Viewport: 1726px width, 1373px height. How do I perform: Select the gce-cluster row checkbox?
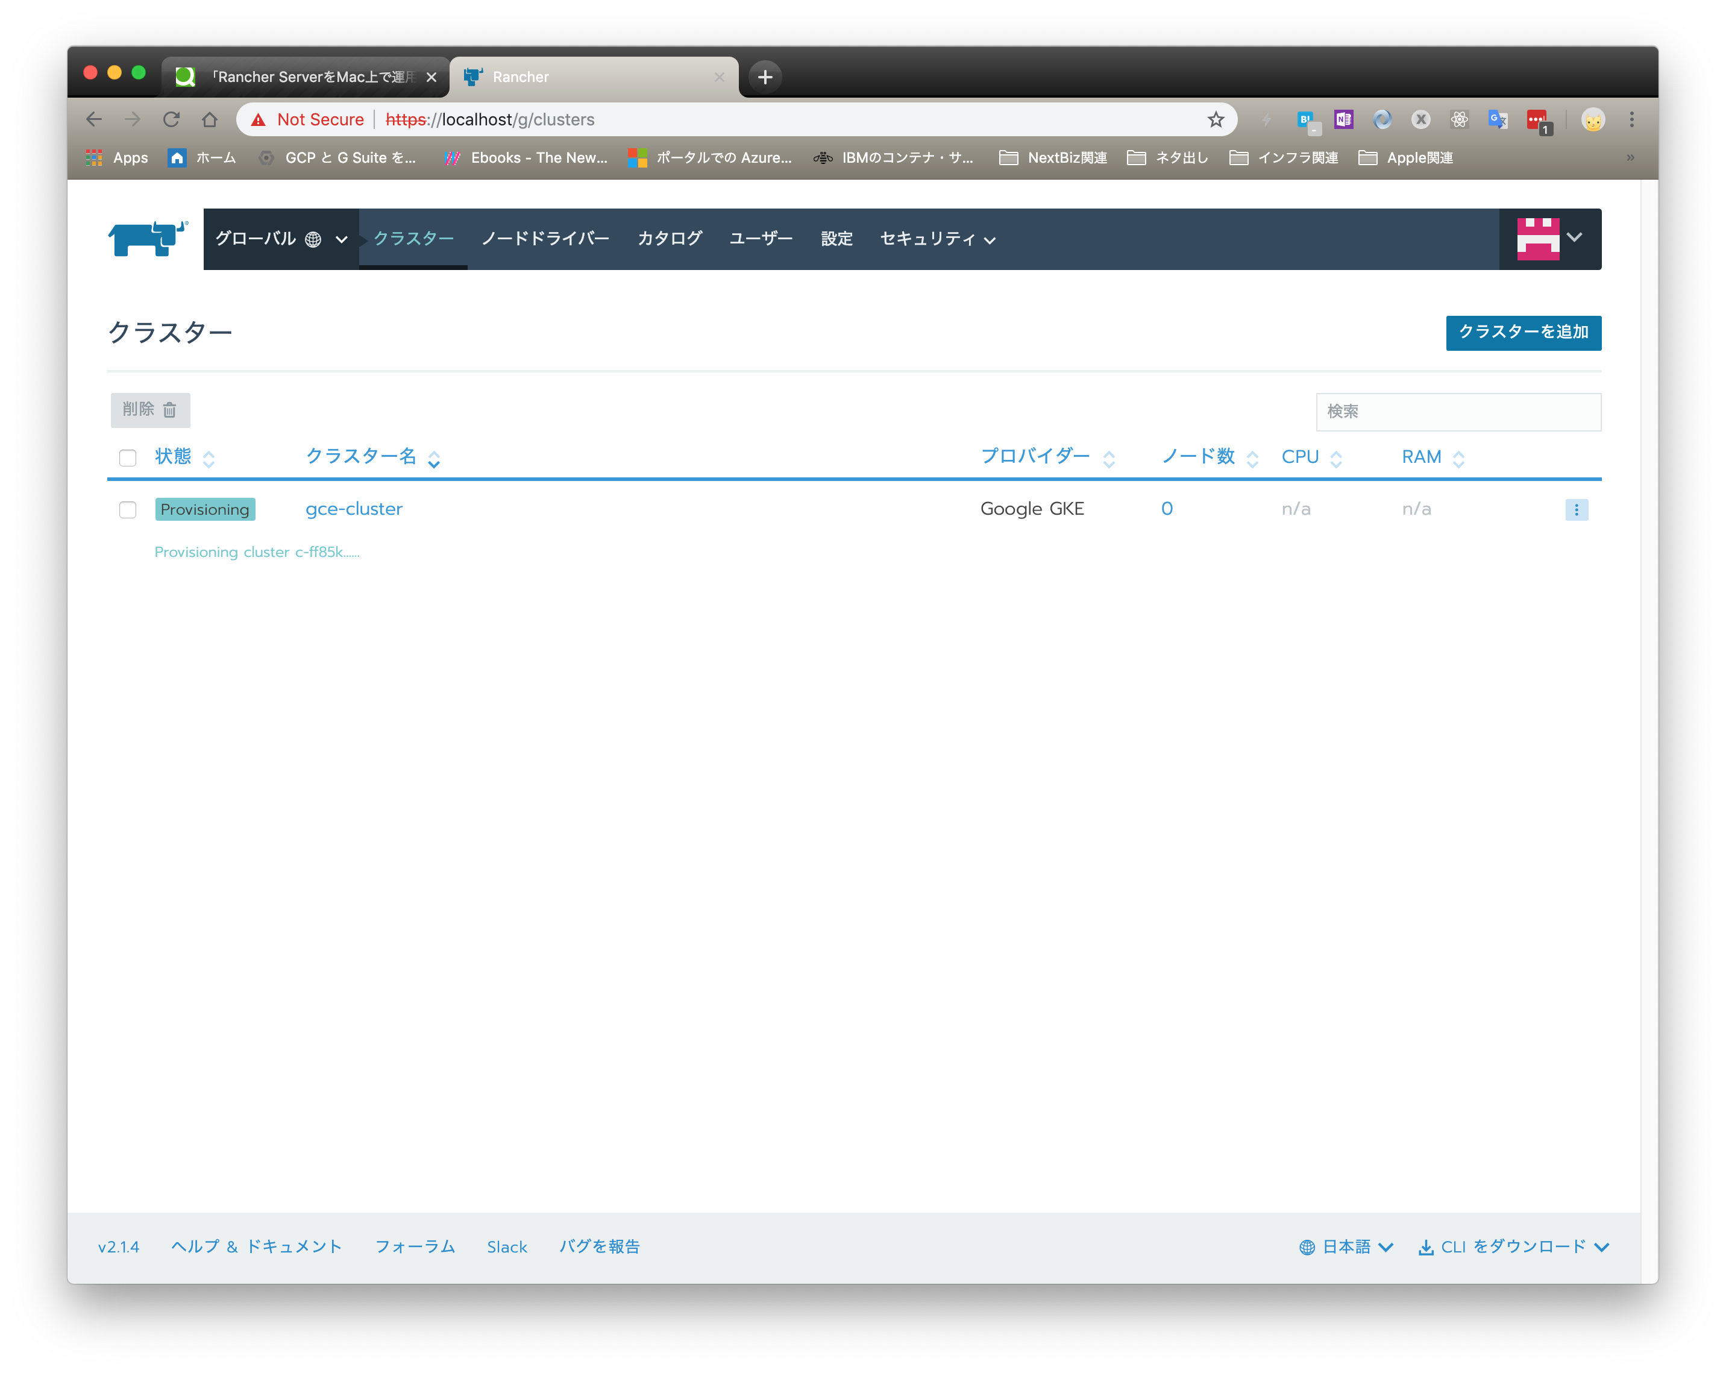[x=128, y=509]
